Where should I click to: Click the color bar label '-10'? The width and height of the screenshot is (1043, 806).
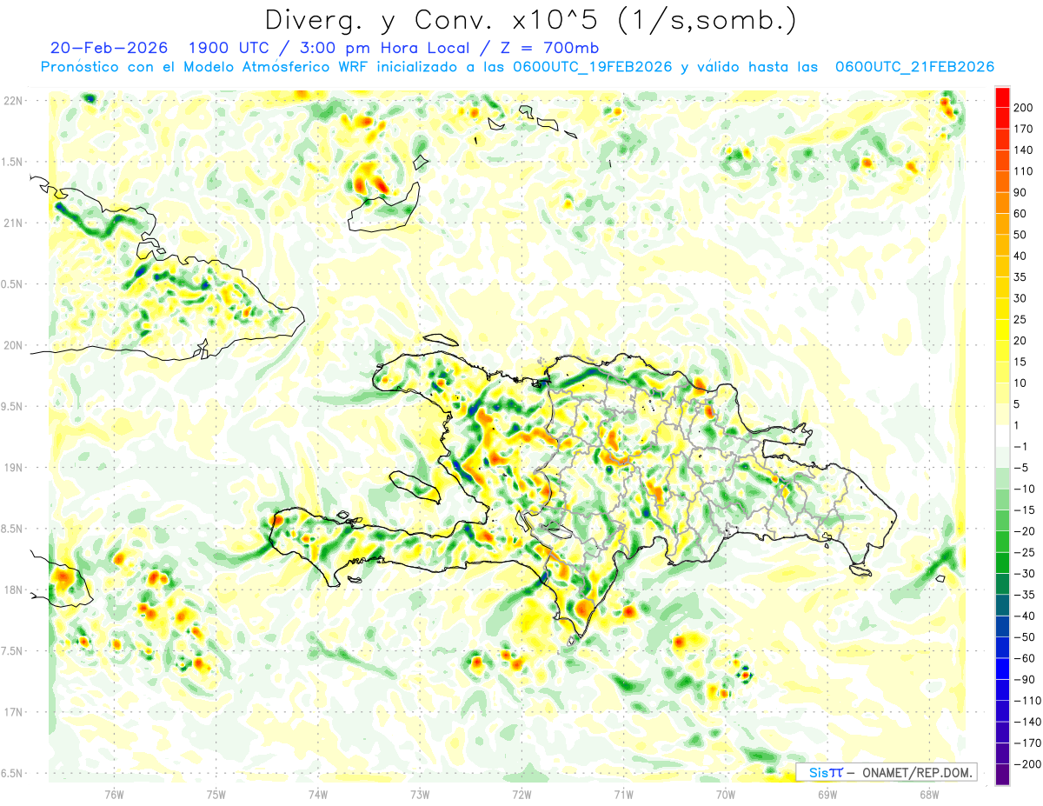[x=1025, y=489]
